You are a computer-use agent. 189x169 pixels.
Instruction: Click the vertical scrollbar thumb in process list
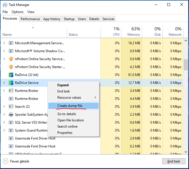click(x=186, y=65)
